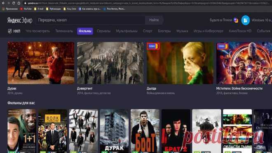Image resolution: width=272 pixels, height=153 pixels.
Task: Open the Плюс subscription icon
Action: click(236, 20)
